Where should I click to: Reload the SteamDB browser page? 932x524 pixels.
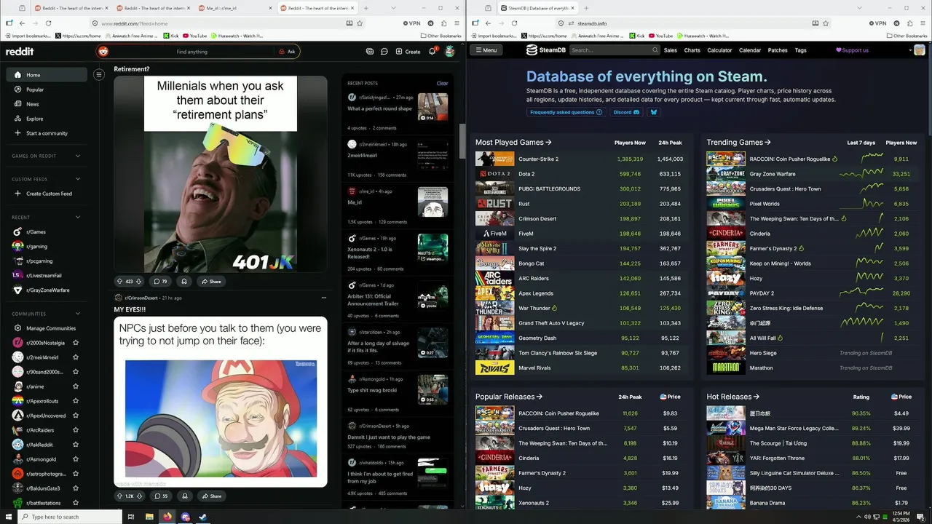[x=514, y=23]
